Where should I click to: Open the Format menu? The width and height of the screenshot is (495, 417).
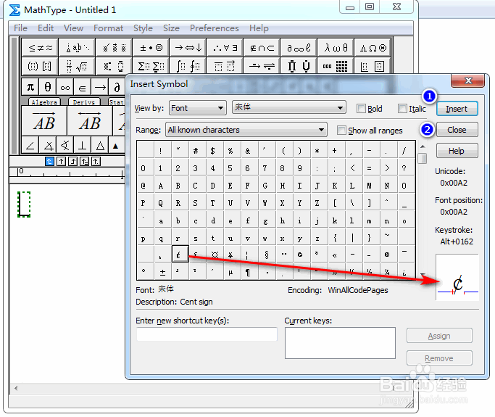point(108,28)
